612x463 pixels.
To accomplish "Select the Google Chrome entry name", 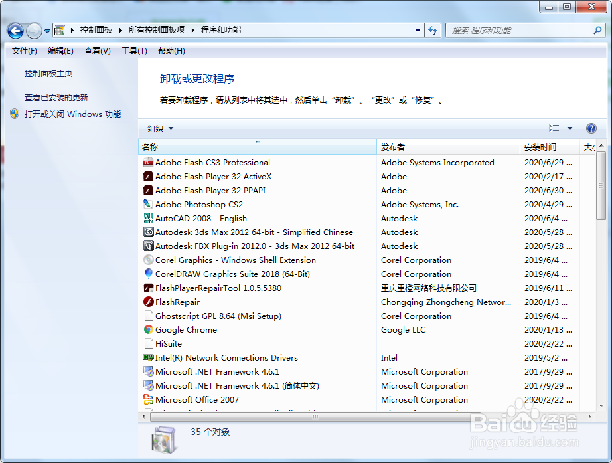I will (186, 330).
